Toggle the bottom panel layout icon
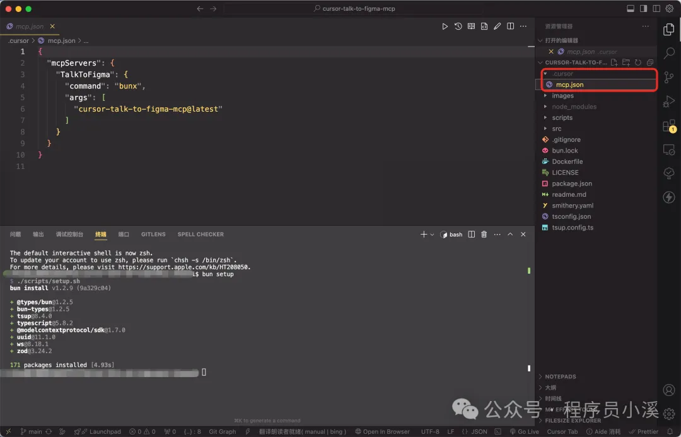This screenshot has height=437, width=681. click(x=630, y=8)
